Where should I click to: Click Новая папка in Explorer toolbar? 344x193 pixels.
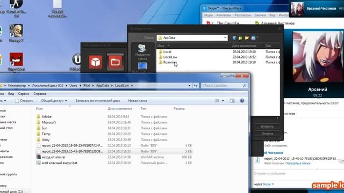[138, 101]
